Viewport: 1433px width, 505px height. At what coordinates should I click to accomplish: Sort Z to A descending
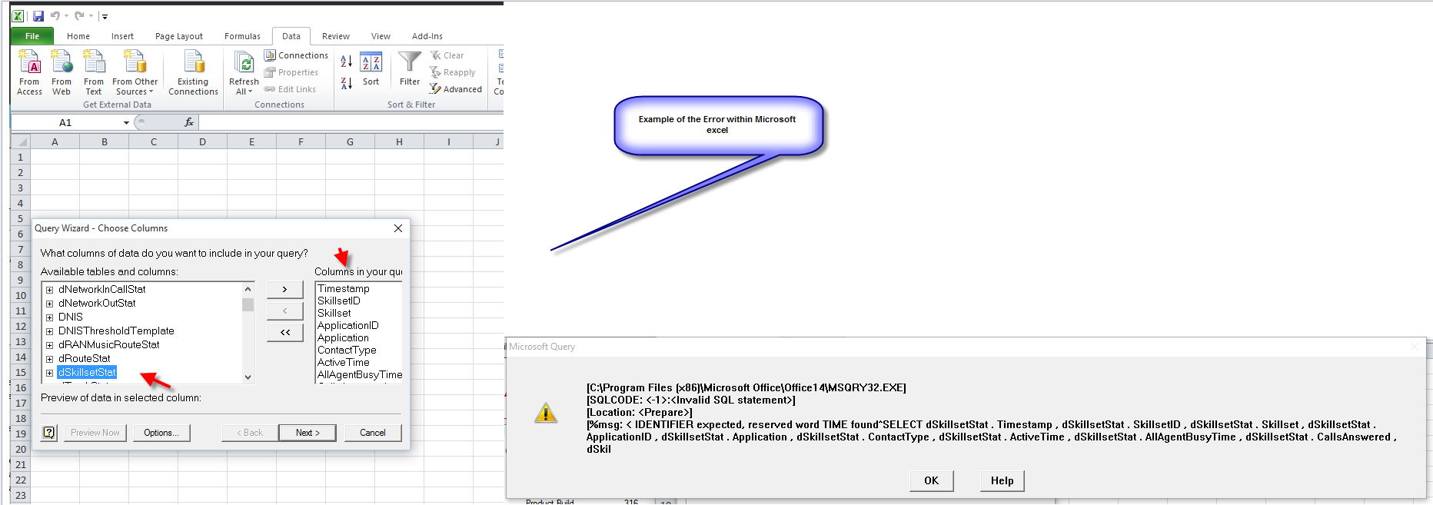coord(347,83)
